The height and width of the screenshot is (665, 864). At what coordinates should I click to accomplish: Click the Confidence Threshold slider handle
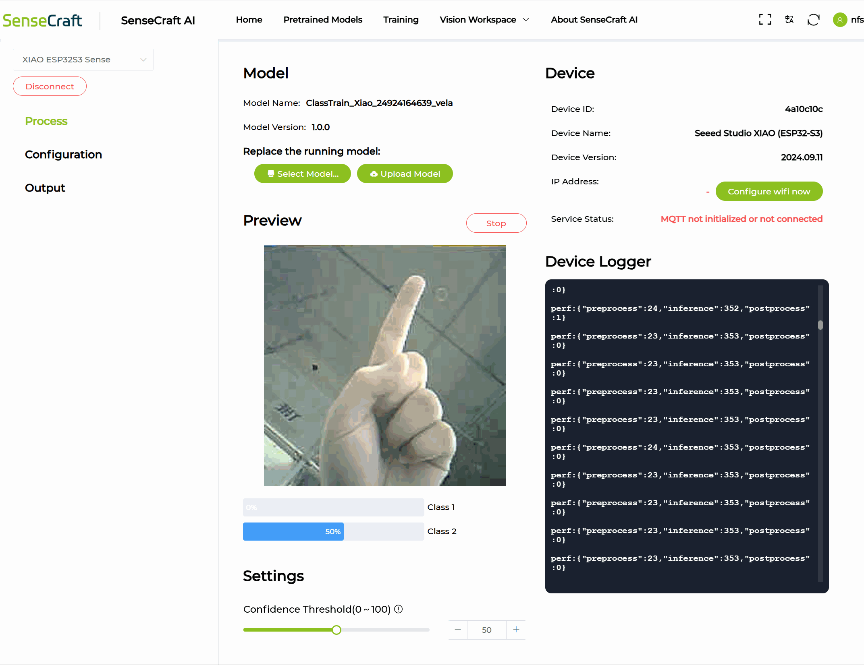point(336,630)
